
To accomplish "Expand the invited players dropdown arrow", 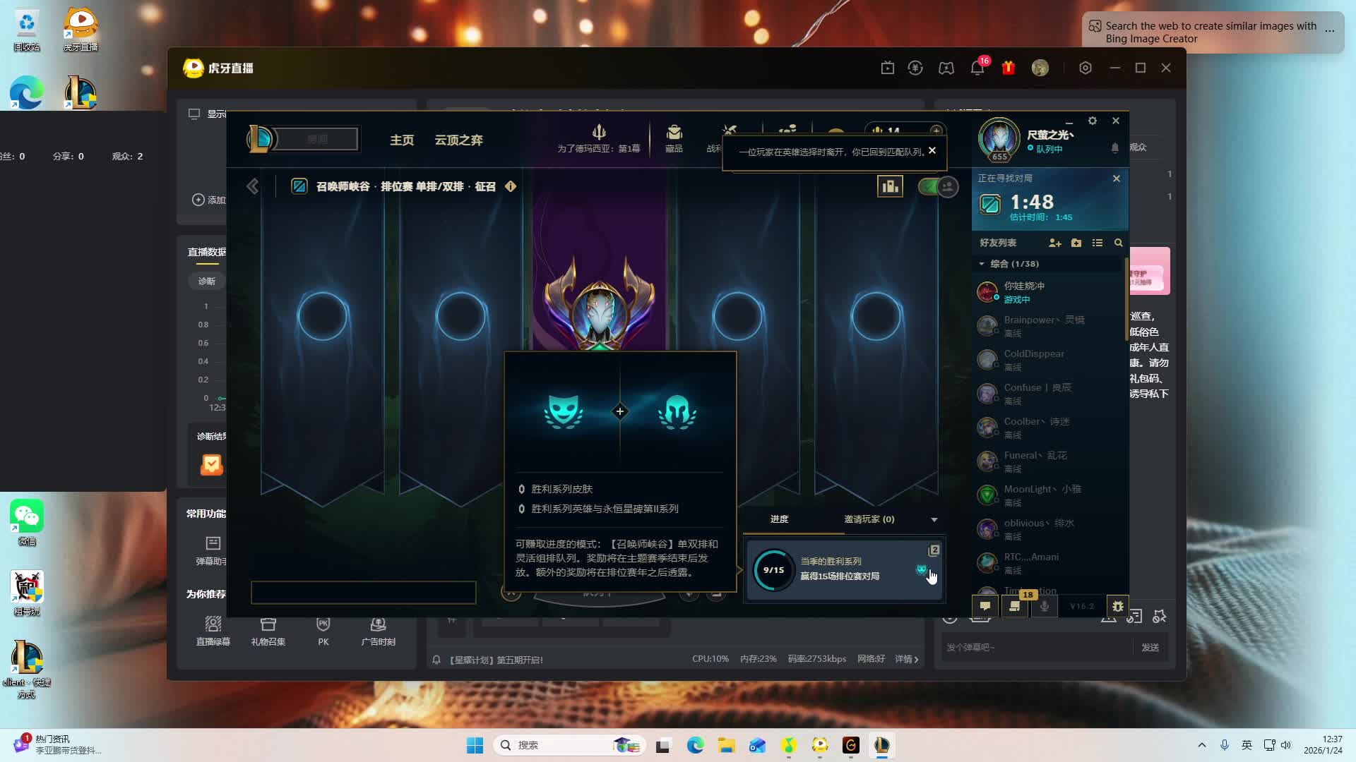I will [934, 520].
